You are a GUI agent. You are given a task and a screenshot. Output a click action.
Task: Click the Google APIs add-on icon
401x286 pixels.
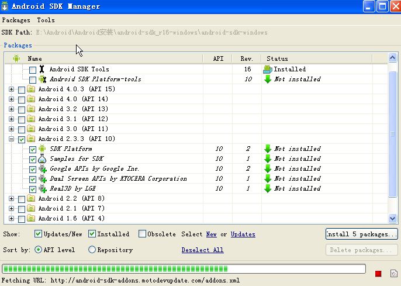[43, 168]
